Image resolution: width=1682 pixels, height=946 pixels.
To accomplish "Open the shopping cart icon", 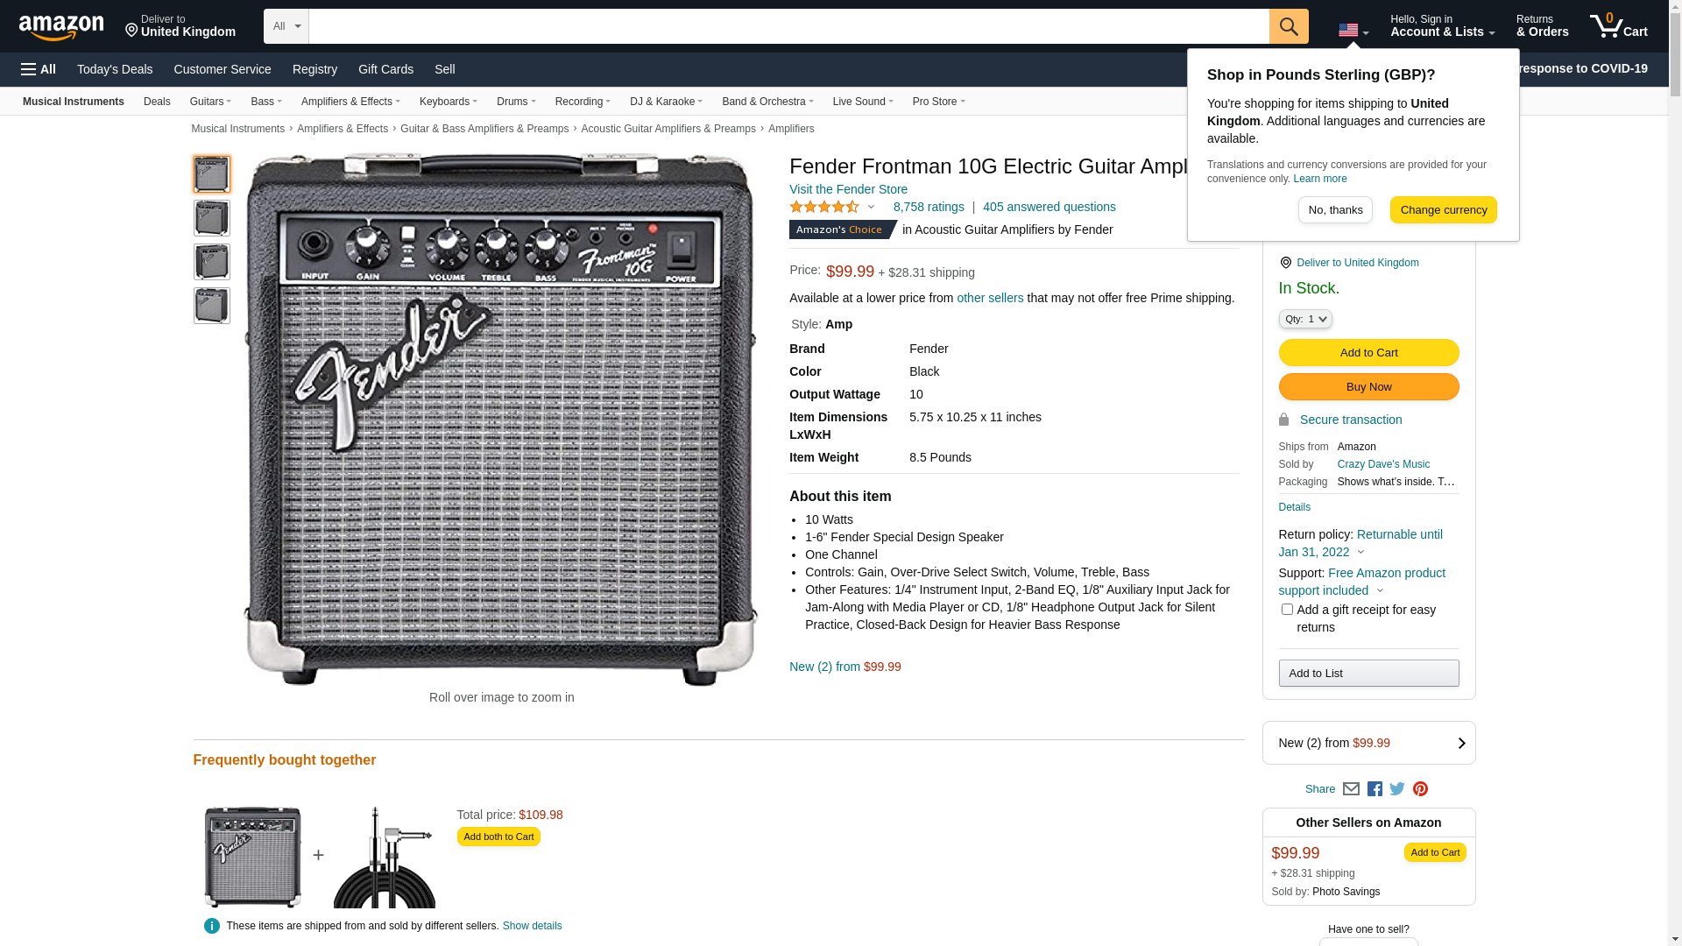I will pos(1618,26).
